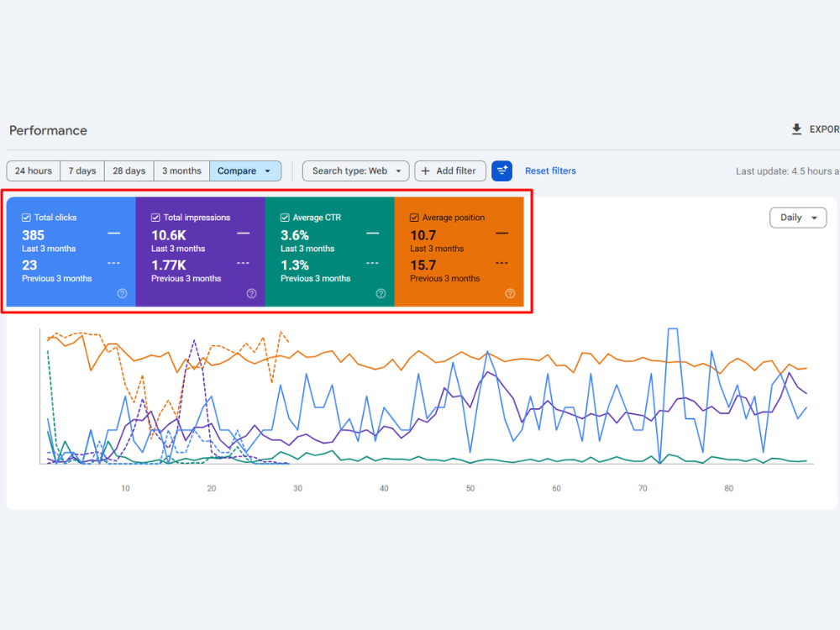
Task: Click the 10.7 average position value
Action: click(423, 235)
